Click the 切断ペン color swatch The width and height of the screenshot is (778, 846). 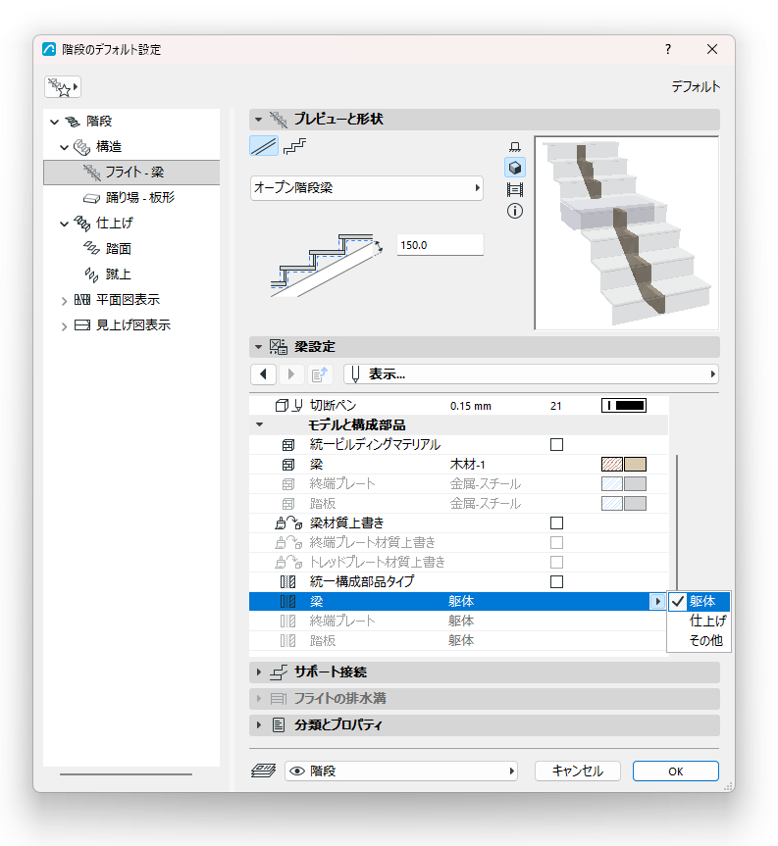[x=624, y=405]
